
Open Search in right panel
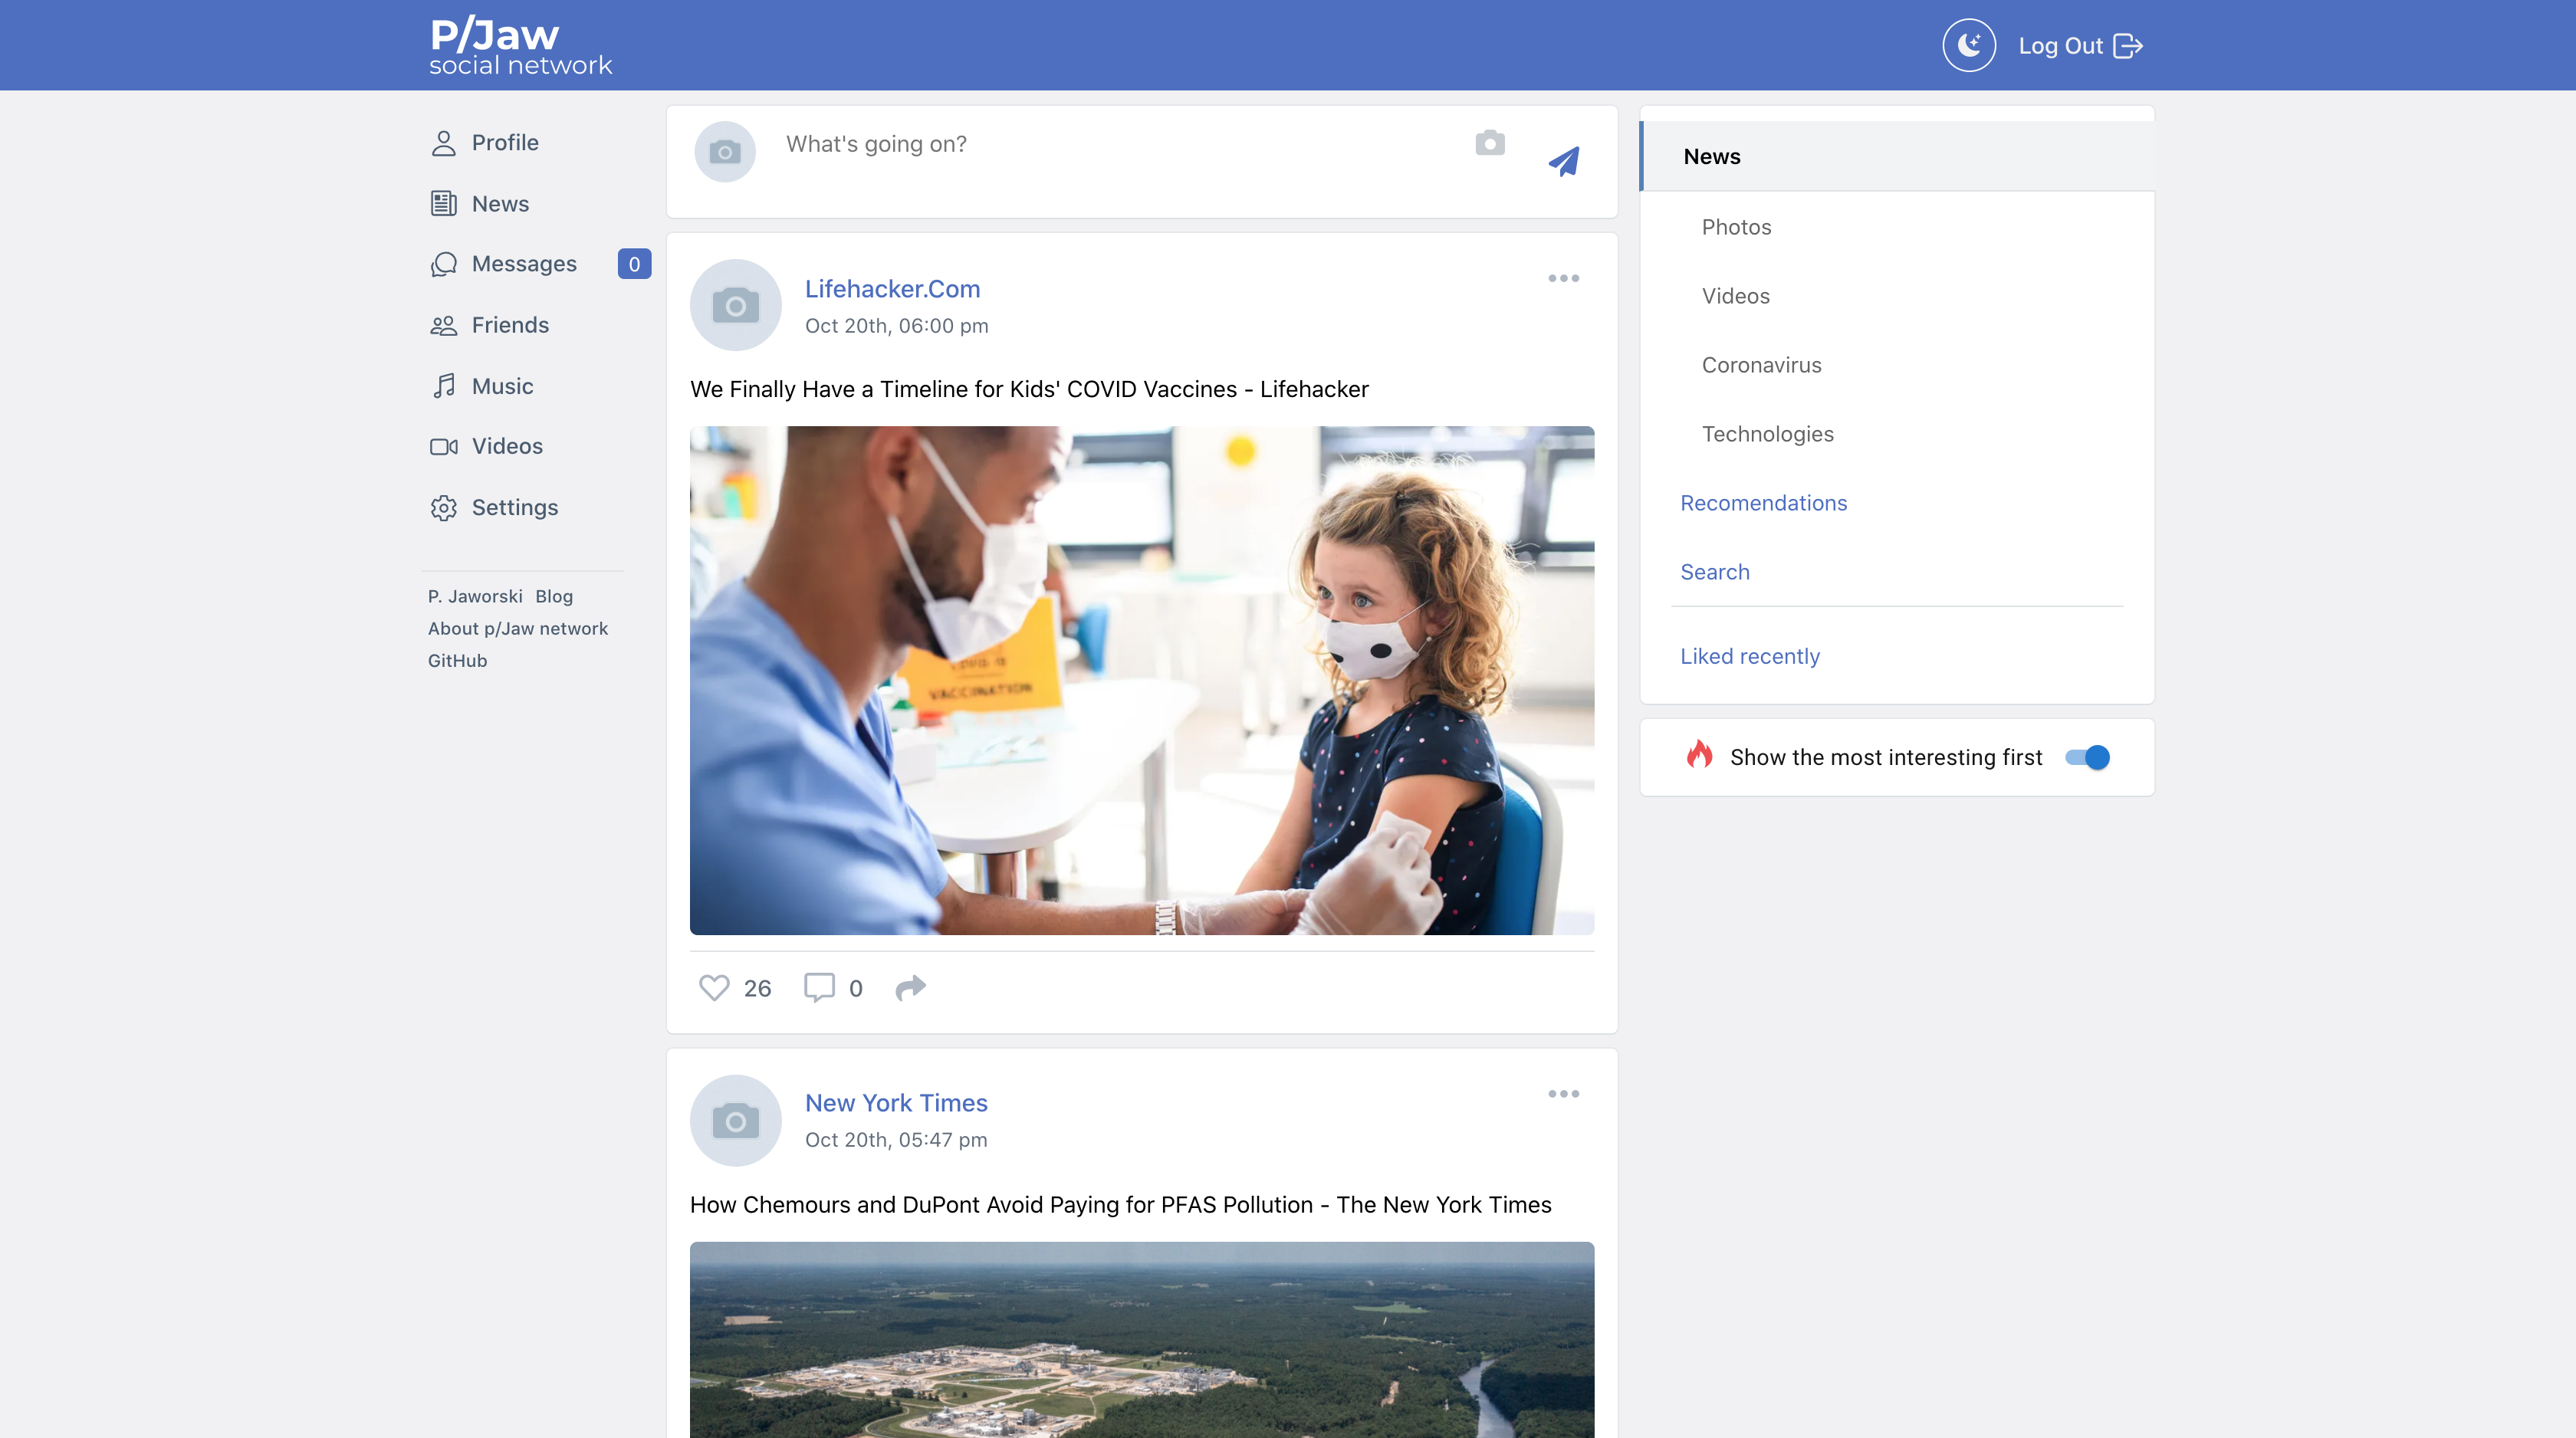pyautogui.click(x=1715, y=572)
